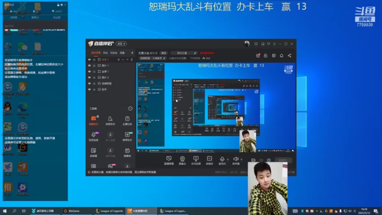Move 文本 1 layer down with arrow
This screenshot has width=382, height=215.
[x=127, y=59]
